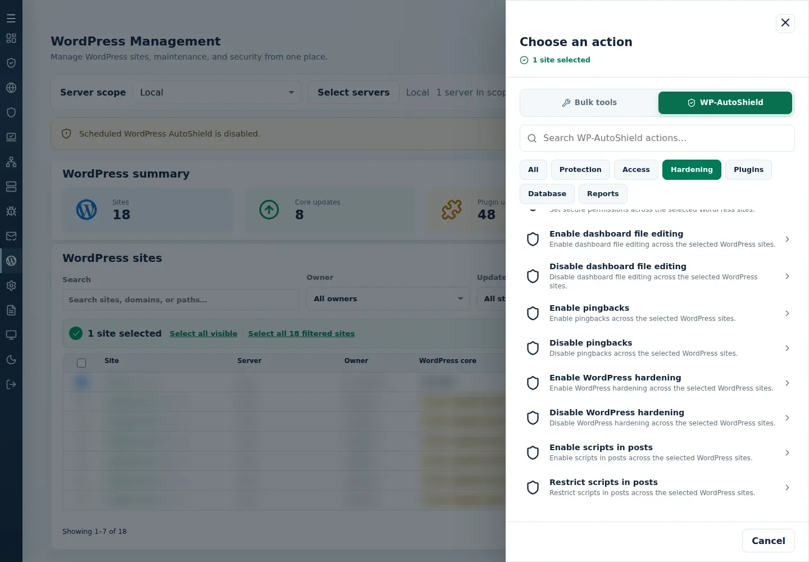Open the Enable pingbacks action chevron
Screen dimensions: 809x562
(787, 314)
